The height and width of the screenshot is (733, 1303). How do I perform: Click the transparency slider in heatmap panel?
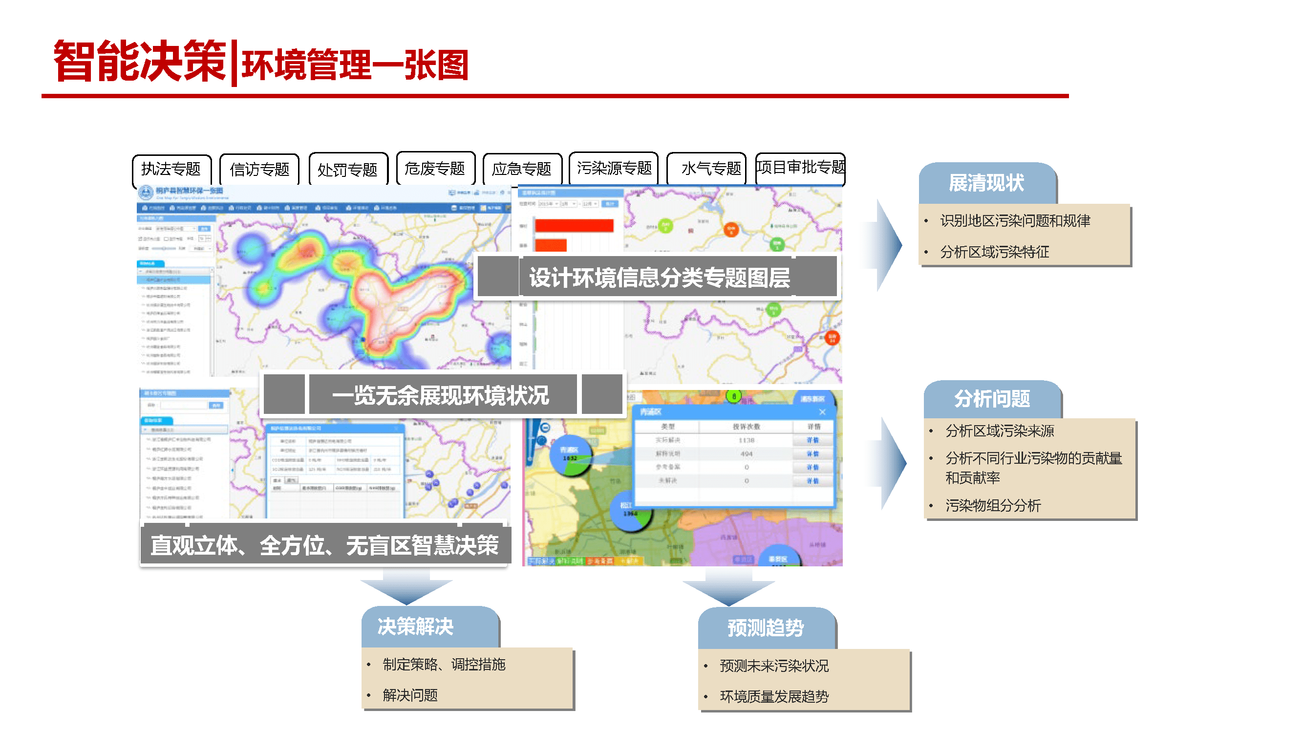[x=163, y=248]
